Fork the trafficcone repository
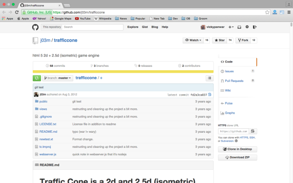293x183 pixels. (x=243, y=40)
